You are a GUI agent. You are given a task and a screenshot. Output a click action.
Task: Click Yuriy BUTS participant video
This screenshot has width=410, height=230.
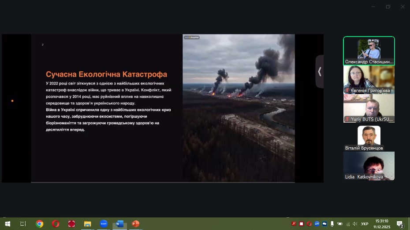369,108
